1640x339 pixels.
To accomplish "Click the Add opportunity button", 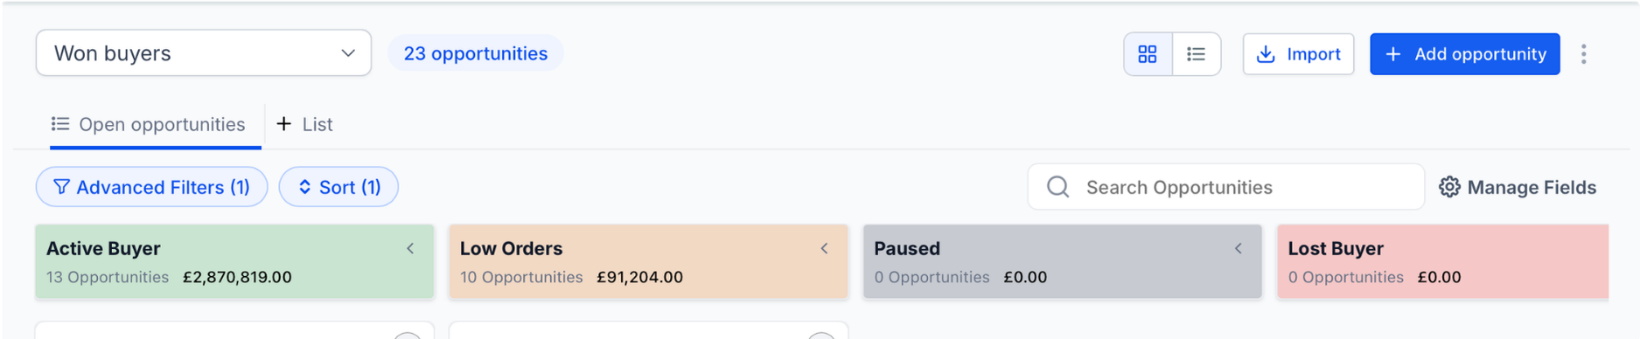I will pyautogui.click(x=1464, y=54).
